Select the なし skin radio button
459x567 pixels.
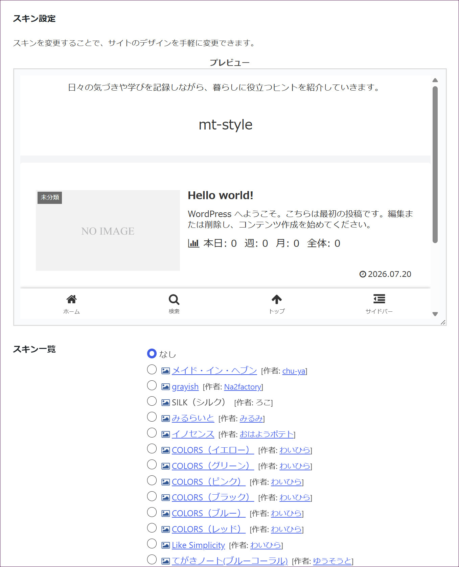coord(152,354)
